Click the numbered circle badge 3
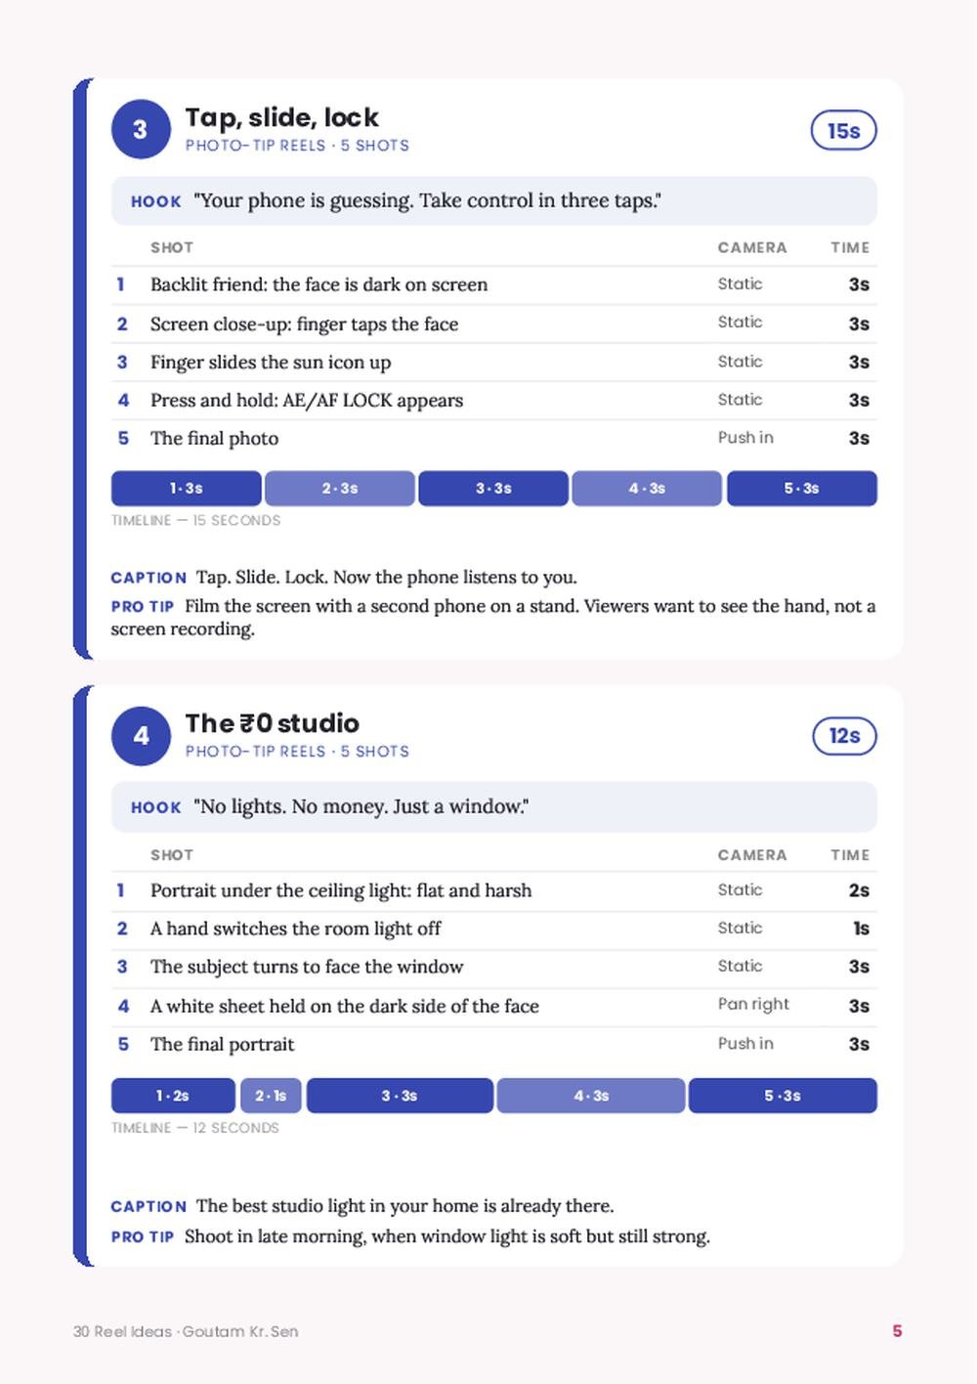Screen dimensions: 977x1384 141,129
